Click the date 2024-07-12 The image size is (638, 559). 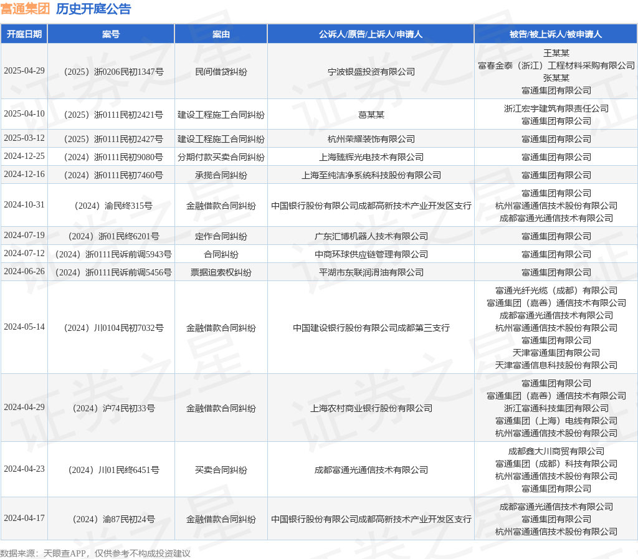click(x=24, y=253)
